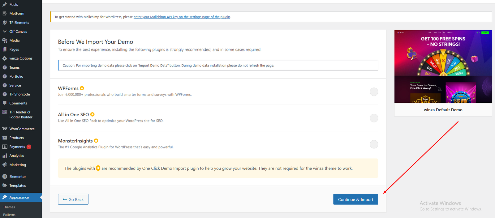495x218 pixels.
Task: Open the Themes submenu item
Action: tap(9, 207)
